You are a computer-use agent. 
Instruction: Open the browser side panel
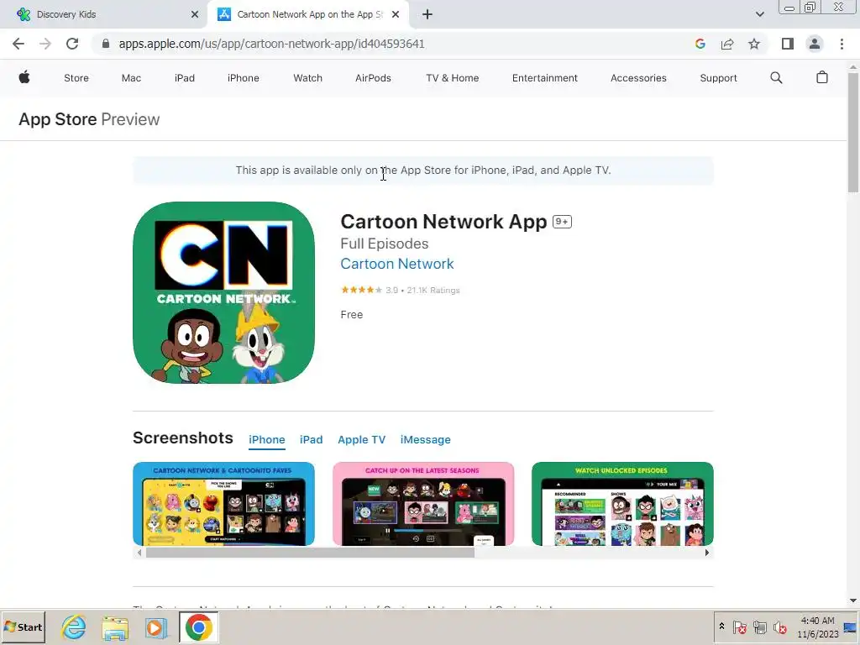(788, 44)
